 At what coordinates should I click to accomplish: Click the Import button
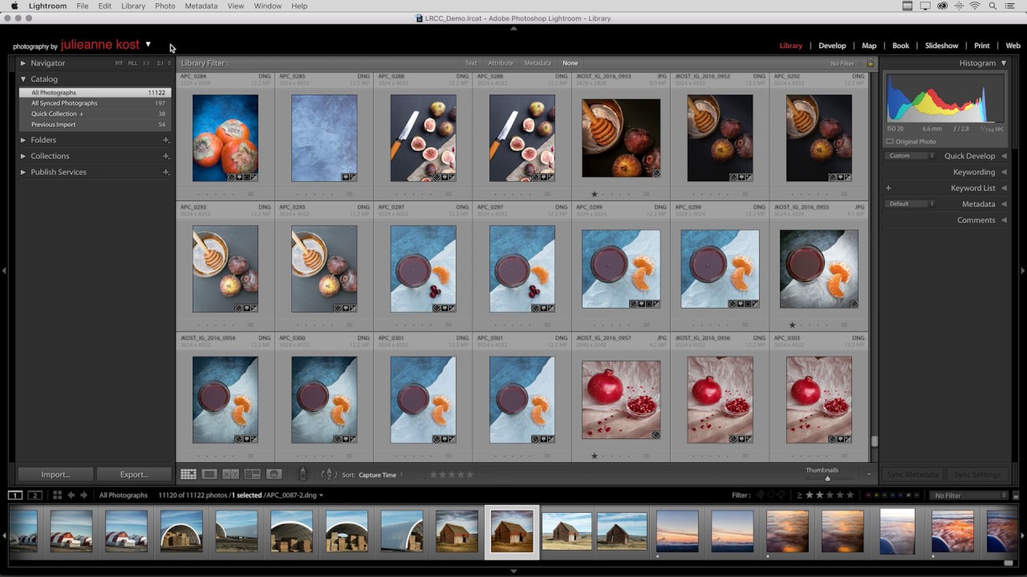[56, 474]
